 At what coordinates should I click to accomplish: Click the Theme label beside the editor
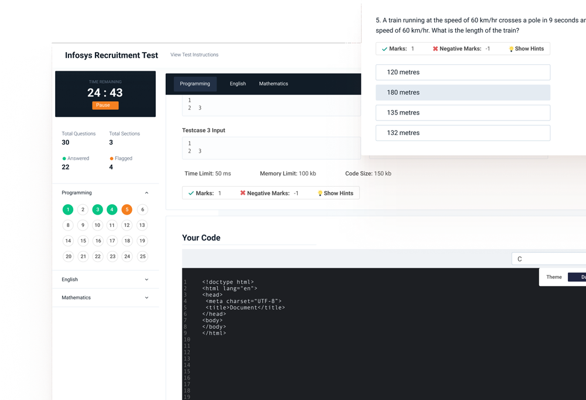[554, 277]
